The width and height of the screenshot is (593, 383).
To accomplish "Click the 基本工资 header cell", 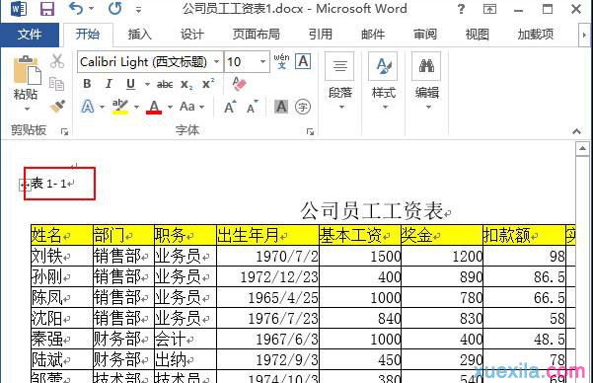I will [360, 235].
